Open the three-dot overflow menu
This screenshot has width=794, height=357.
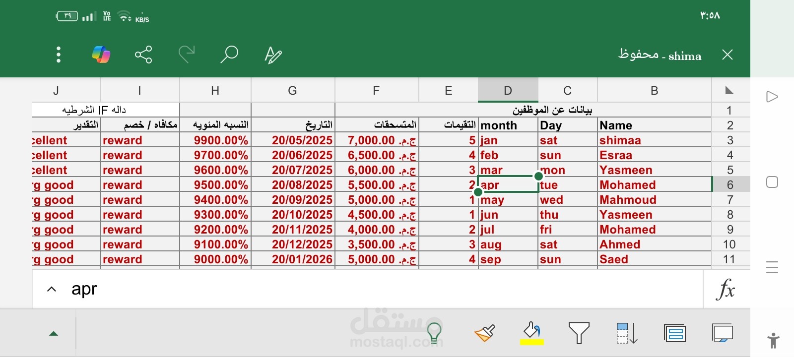[x=59, y=55]
